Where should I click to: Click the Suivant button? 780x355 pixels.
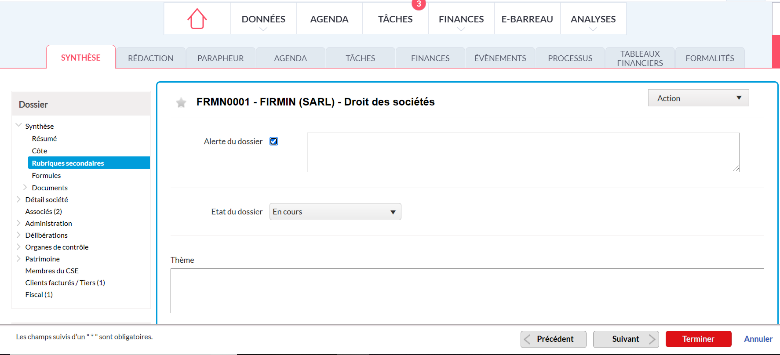pyautogui.click(x=626, y=339)
